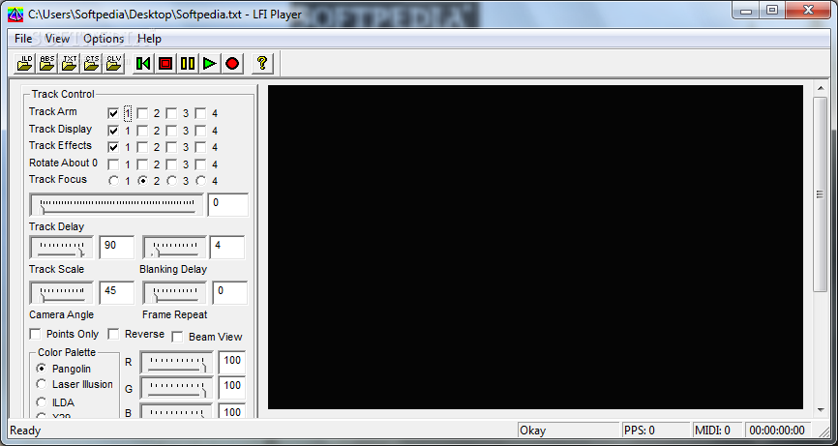
Task: Enable Rotate About 0 for track 2
Action: coord(142,164)
